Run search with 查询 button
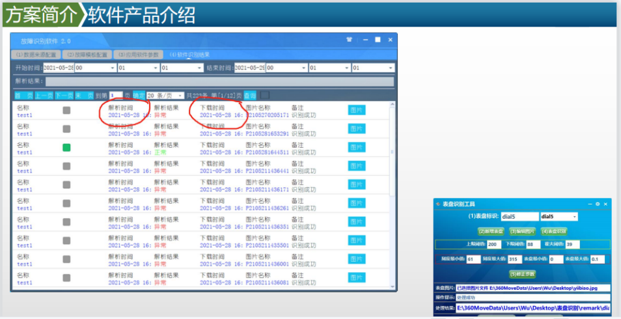The width and height of the screenshot is (621, 319). pos(250,96)
